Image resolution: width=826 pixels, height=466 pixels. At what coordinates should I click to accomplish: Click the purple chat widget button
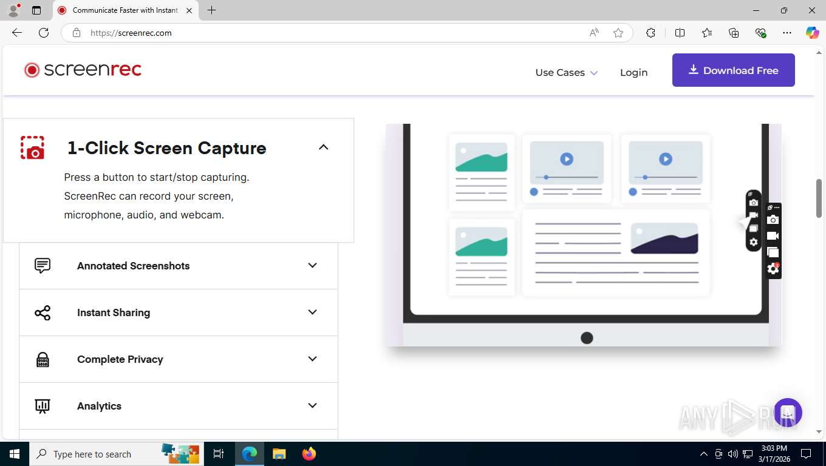788,413
